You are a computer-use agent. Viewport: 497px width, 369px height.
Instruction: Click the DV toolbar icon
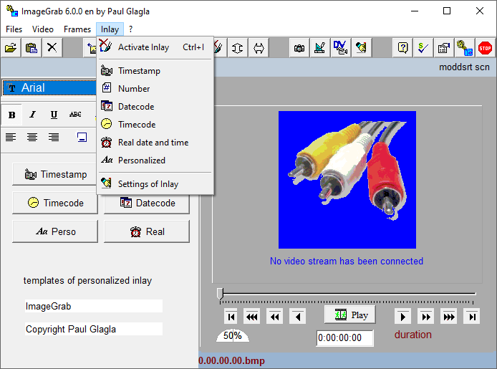click(x=340, y=48)
